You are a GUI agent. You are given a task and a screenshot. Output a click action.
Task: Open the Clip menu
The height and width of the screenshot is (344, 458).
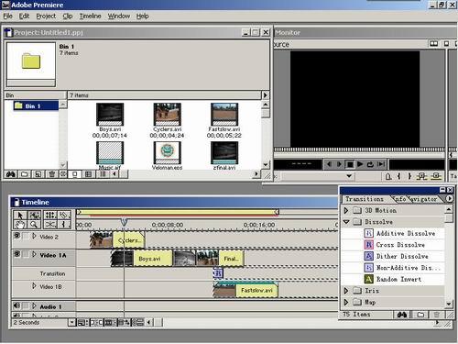point(68,16)
